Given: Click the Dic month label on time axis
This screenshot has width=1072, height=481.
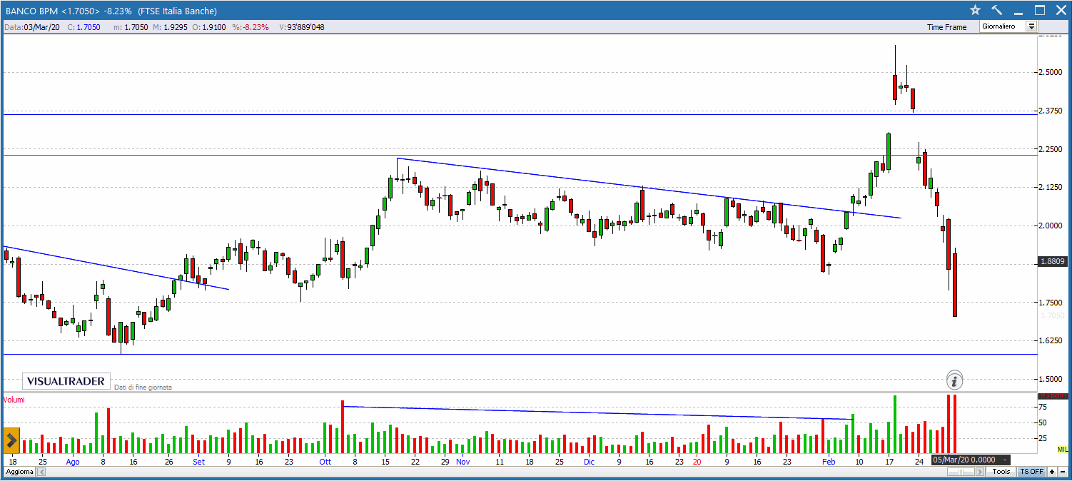Looking at the screenshot, I should pyautogui.click(x=589, y=462).
